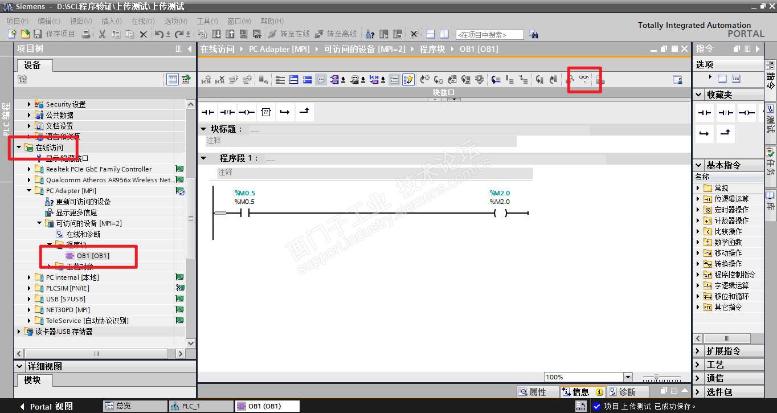Open accessible devices with the toolbar icon

point(370,34)
